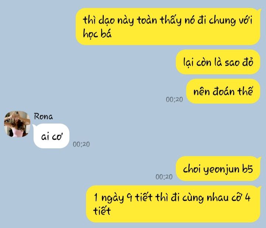Open Rona's profile picture avatar
The image size is (266, 228).
[x=17, y=124]
